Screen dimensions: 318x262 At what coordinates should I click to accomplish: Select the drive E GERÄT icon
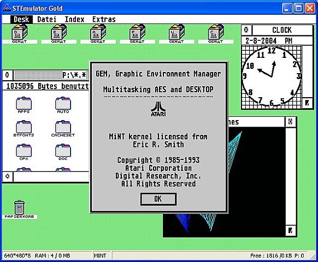(58, 34)
